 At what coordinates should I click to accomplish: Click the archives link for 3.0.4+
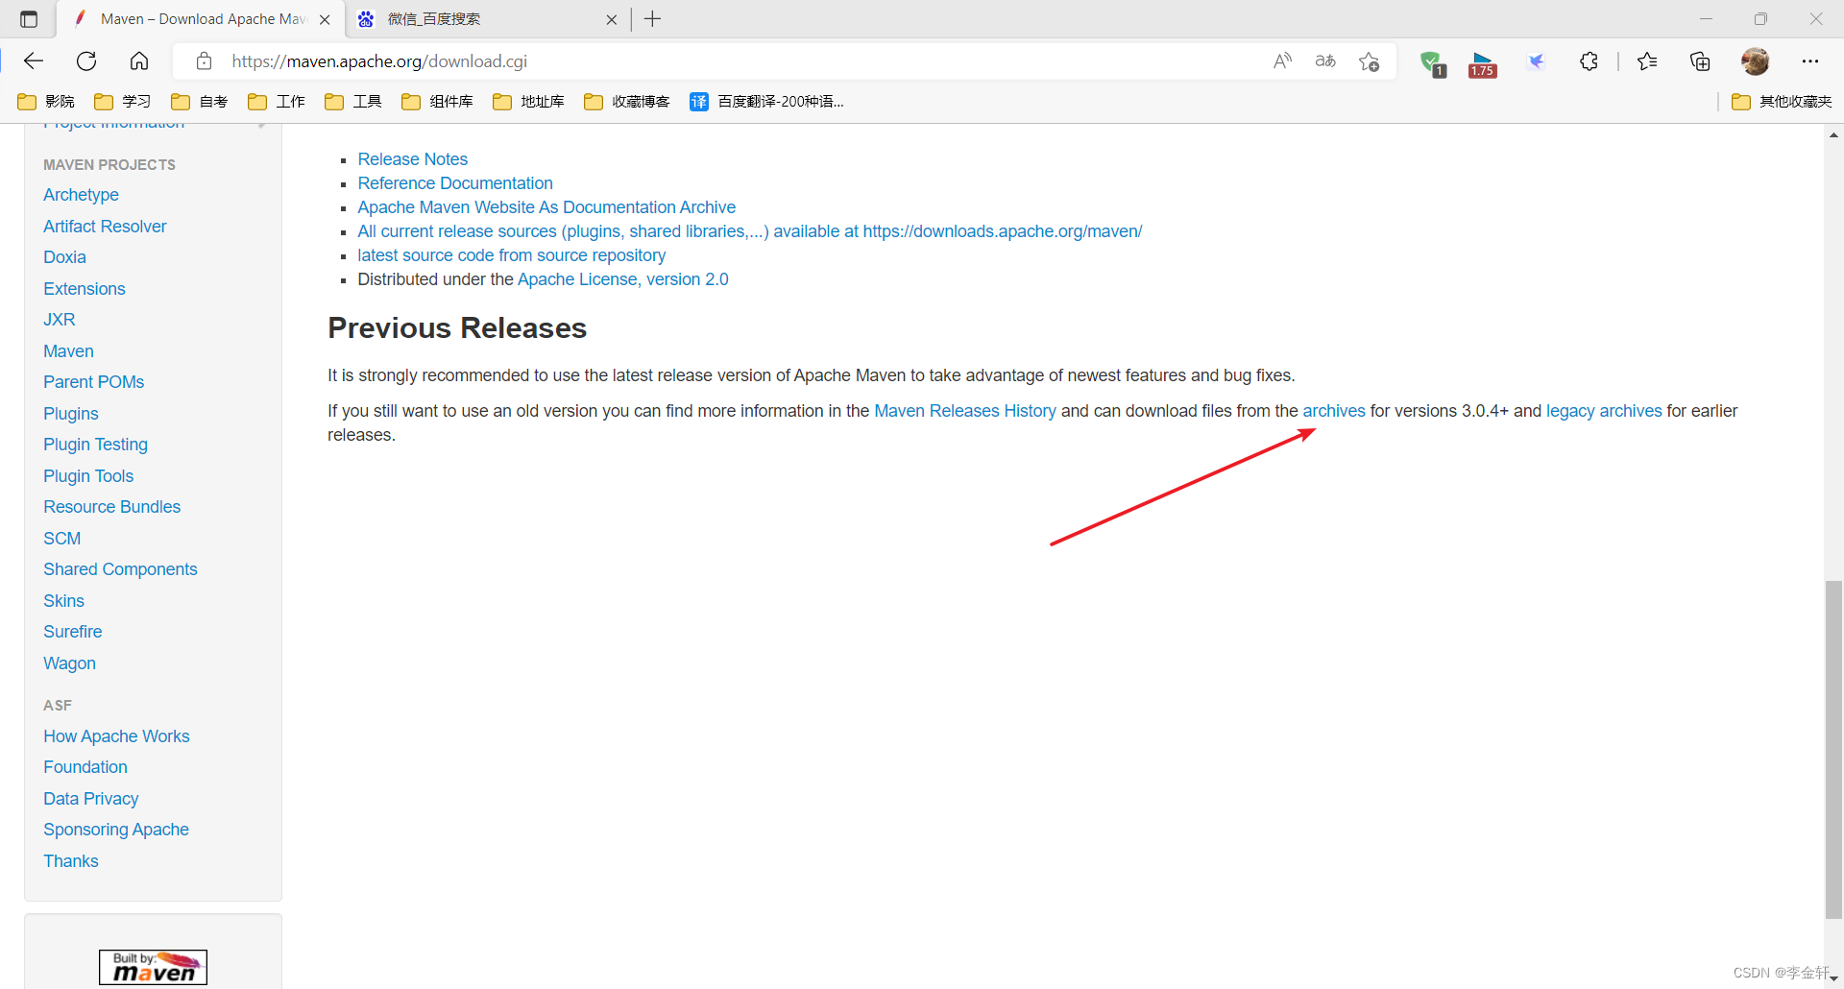pos(1334,411)
